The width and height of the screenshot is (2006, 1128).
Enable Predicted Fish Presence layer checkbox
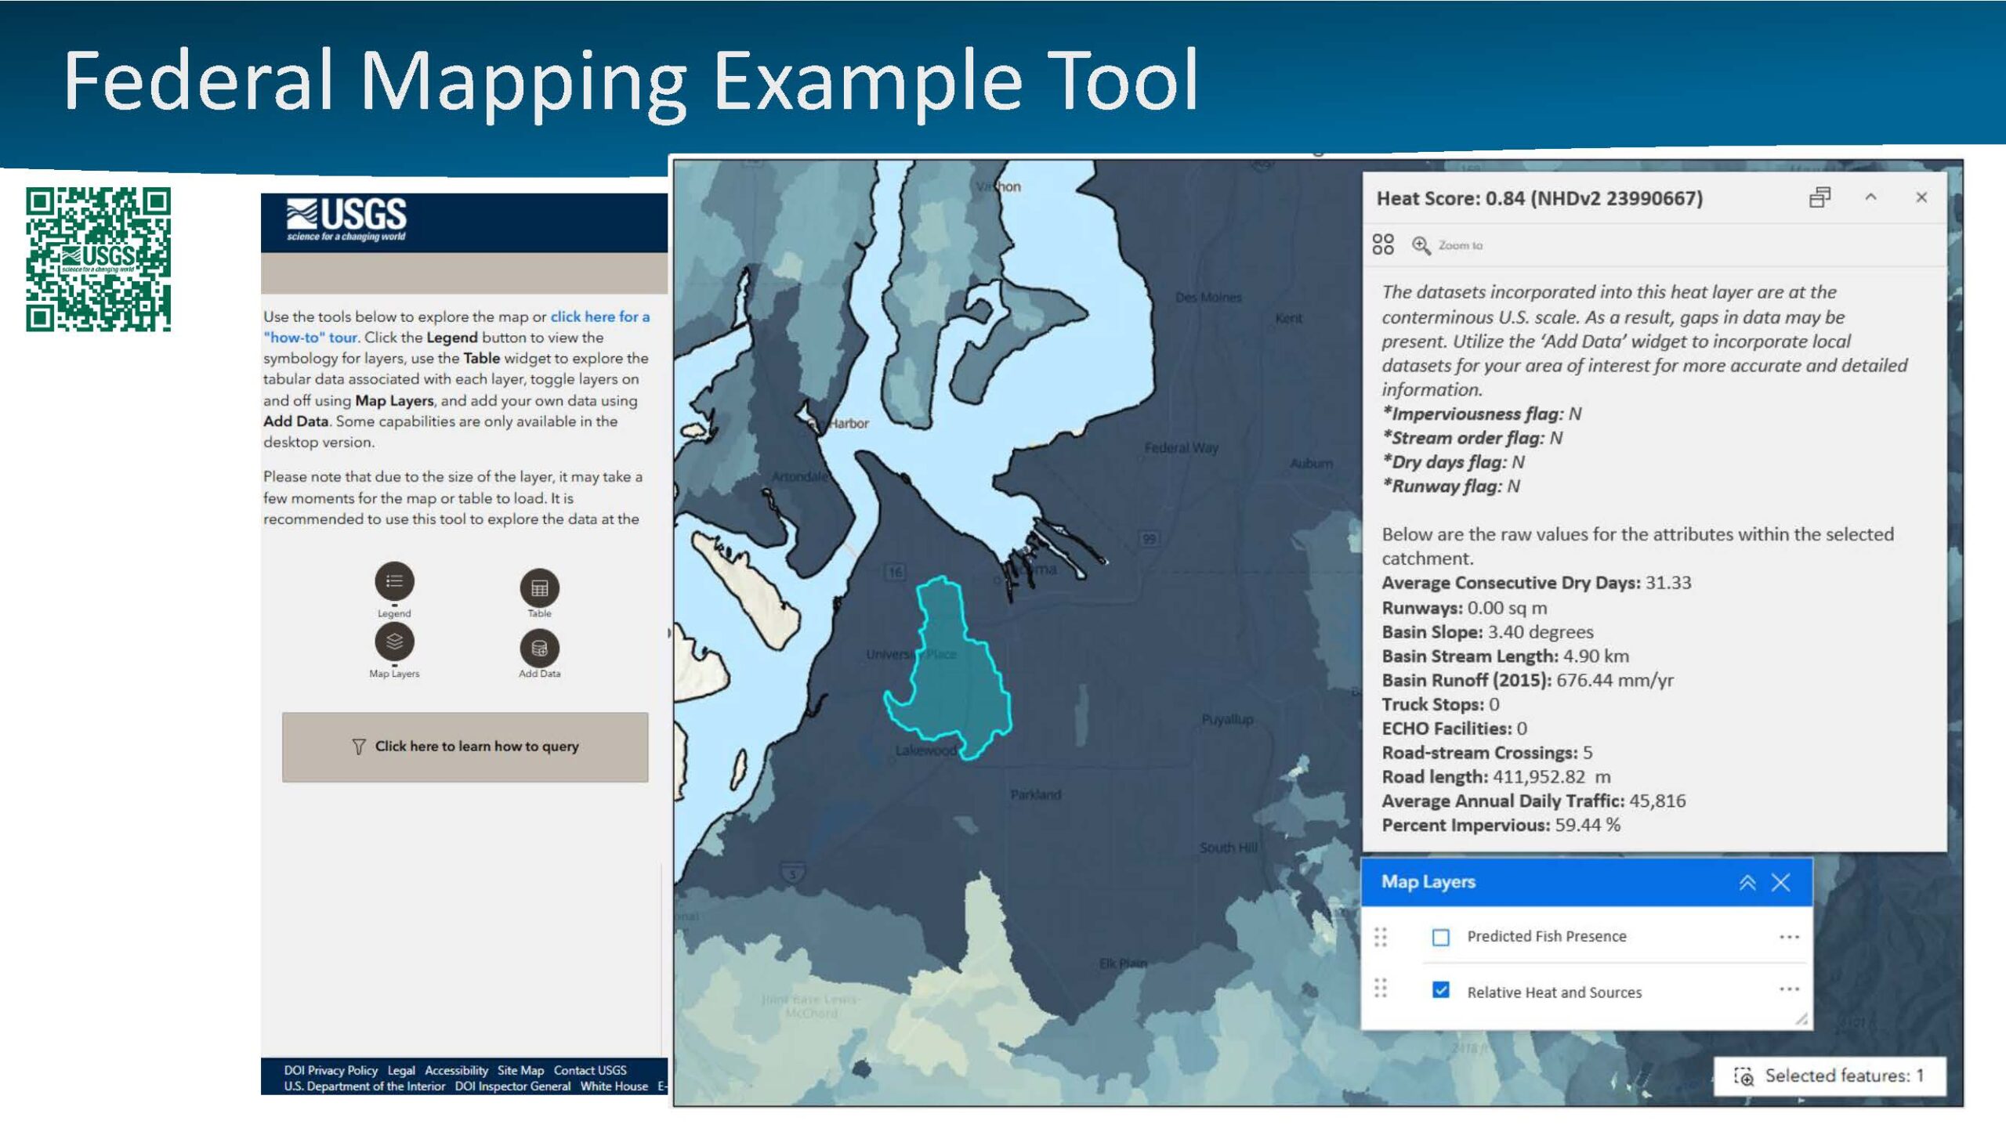[1440, 937]
